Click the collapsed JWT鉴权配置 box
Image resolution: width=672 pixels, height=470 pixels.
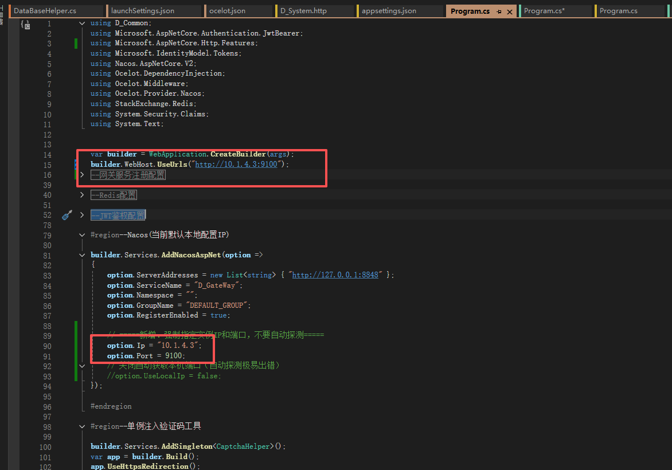[x=118, y=215]
